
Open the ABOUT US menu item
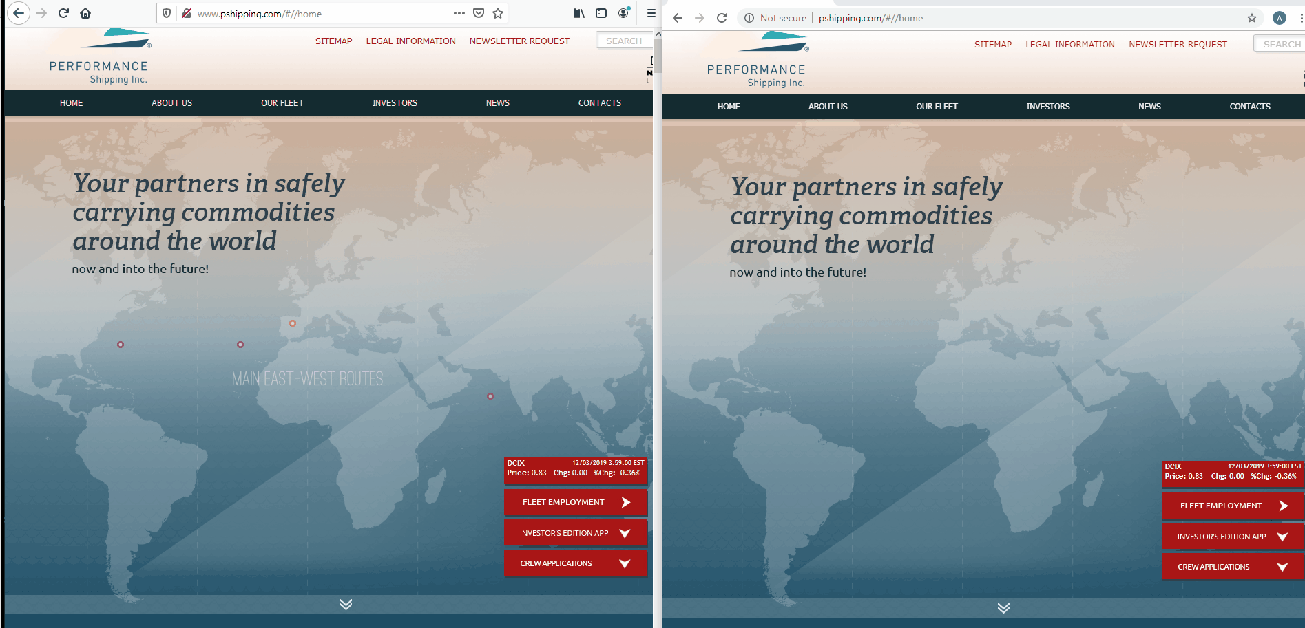(x=171, y=102)
